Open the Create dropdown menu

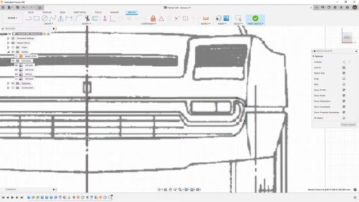point(48,24)
